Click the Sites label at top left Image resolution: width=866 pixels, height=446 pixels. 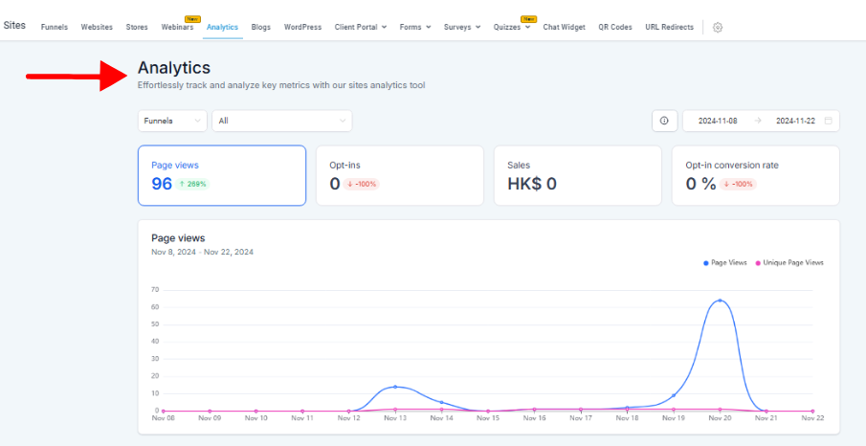click(14, 26)
